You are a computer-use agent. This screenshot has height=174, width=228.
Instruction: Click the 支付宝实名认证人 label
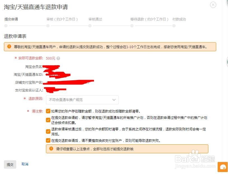click(29, 90)
